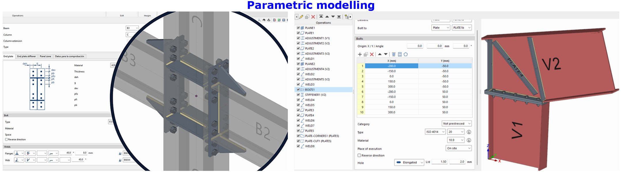This screenshot has width=621, height=172.
Task: Open the Beam B3 dropdown
Action: point(132,28)
